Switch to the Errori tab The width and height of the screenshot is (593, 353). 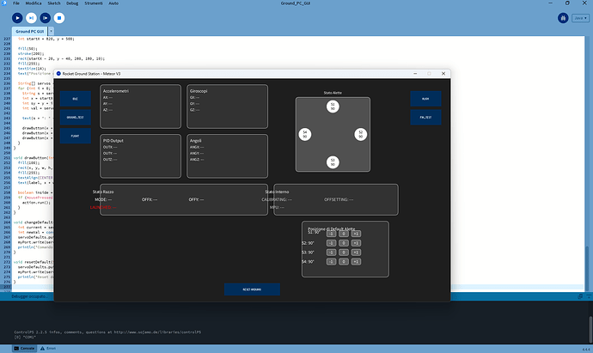pyautogui.click(x=48, y=349)
